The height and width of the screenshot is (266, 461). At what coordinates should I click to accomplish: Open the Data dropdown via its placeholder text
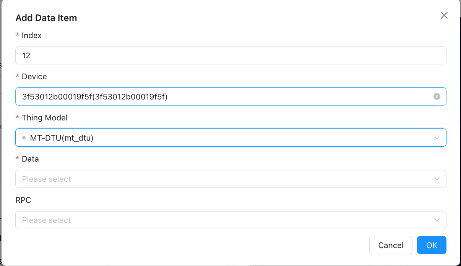(x=47, y=179)
